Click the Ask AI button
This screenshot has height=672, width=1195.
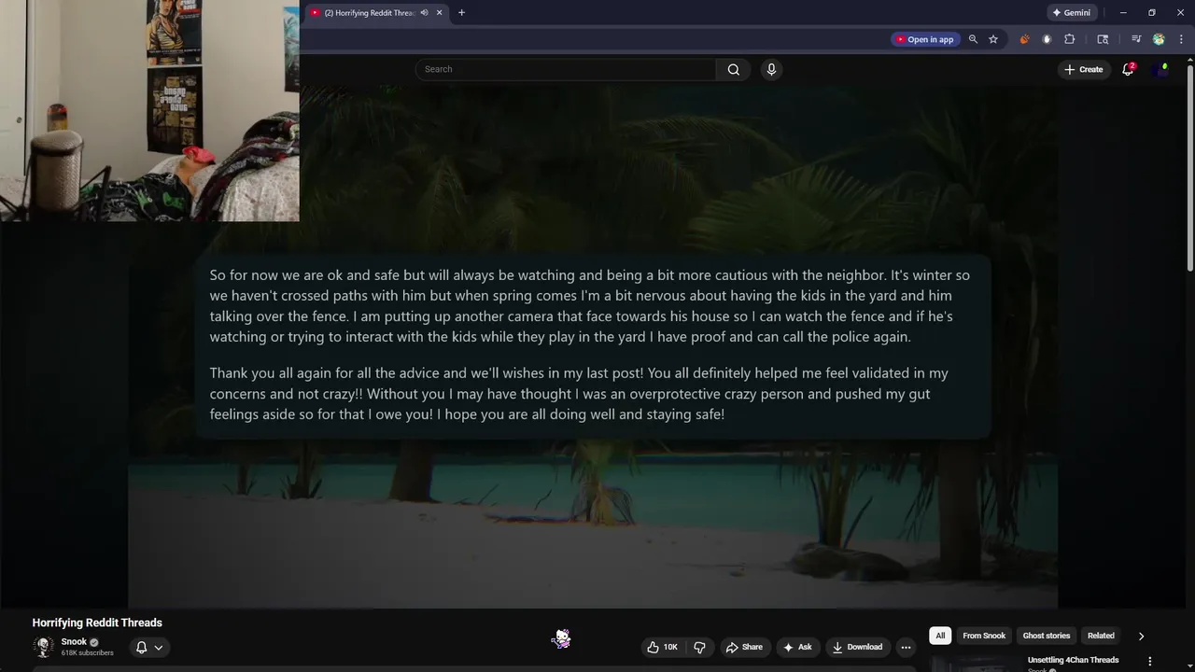(797, 647)
